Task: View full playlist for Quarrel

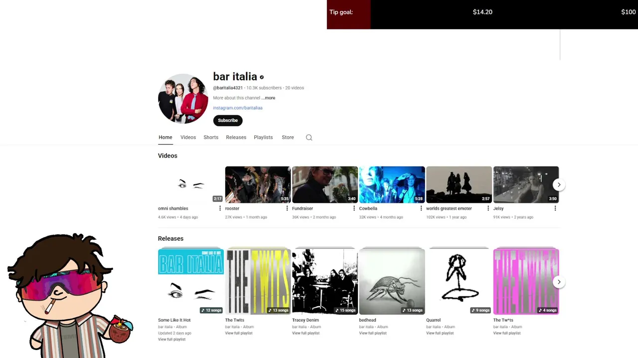Action: tap(440, 333)
